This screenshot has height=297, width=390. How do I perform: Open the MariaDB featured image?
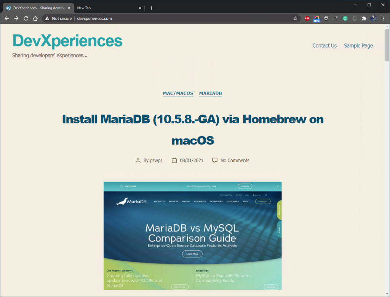coord(192,236)
